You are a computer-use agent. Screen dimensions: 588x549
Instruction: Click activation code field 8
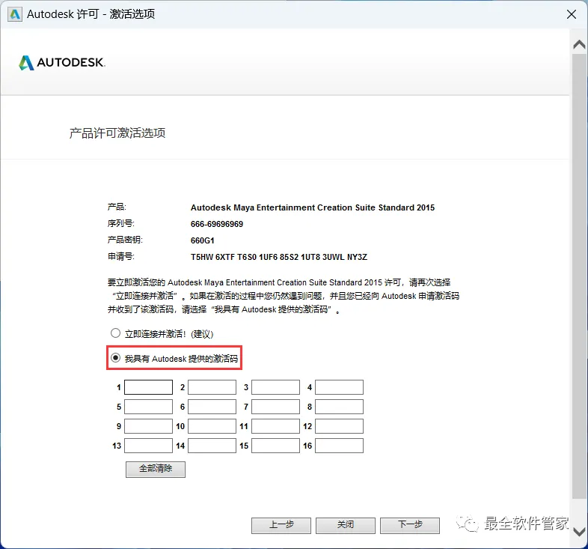point(339,407)
